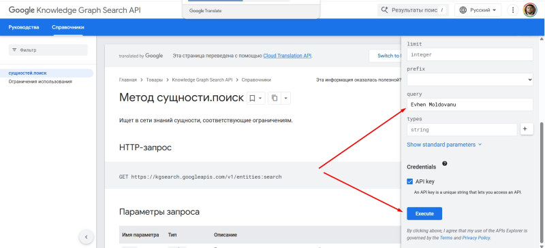Click the globe icon in language selector

[x=463, y=10]
